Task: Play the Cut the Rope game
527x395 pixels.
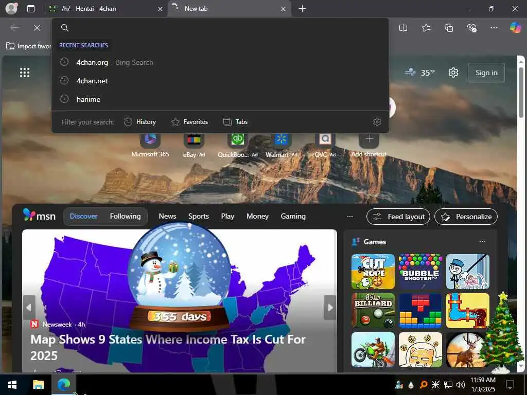Action: [x=373, y=272]
